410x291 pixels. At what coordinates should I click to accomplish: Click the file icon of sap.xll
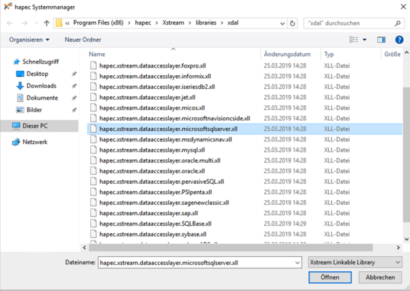pyautogui.click(x=94, y=213)
